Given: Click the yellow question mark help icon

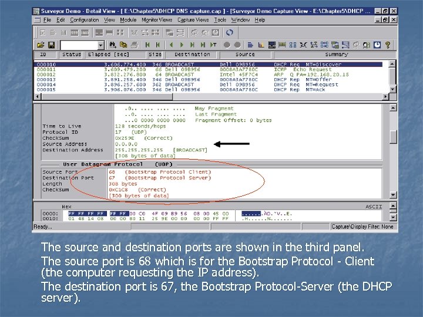Looking at the screenshot, I should [x=388, y=45].
